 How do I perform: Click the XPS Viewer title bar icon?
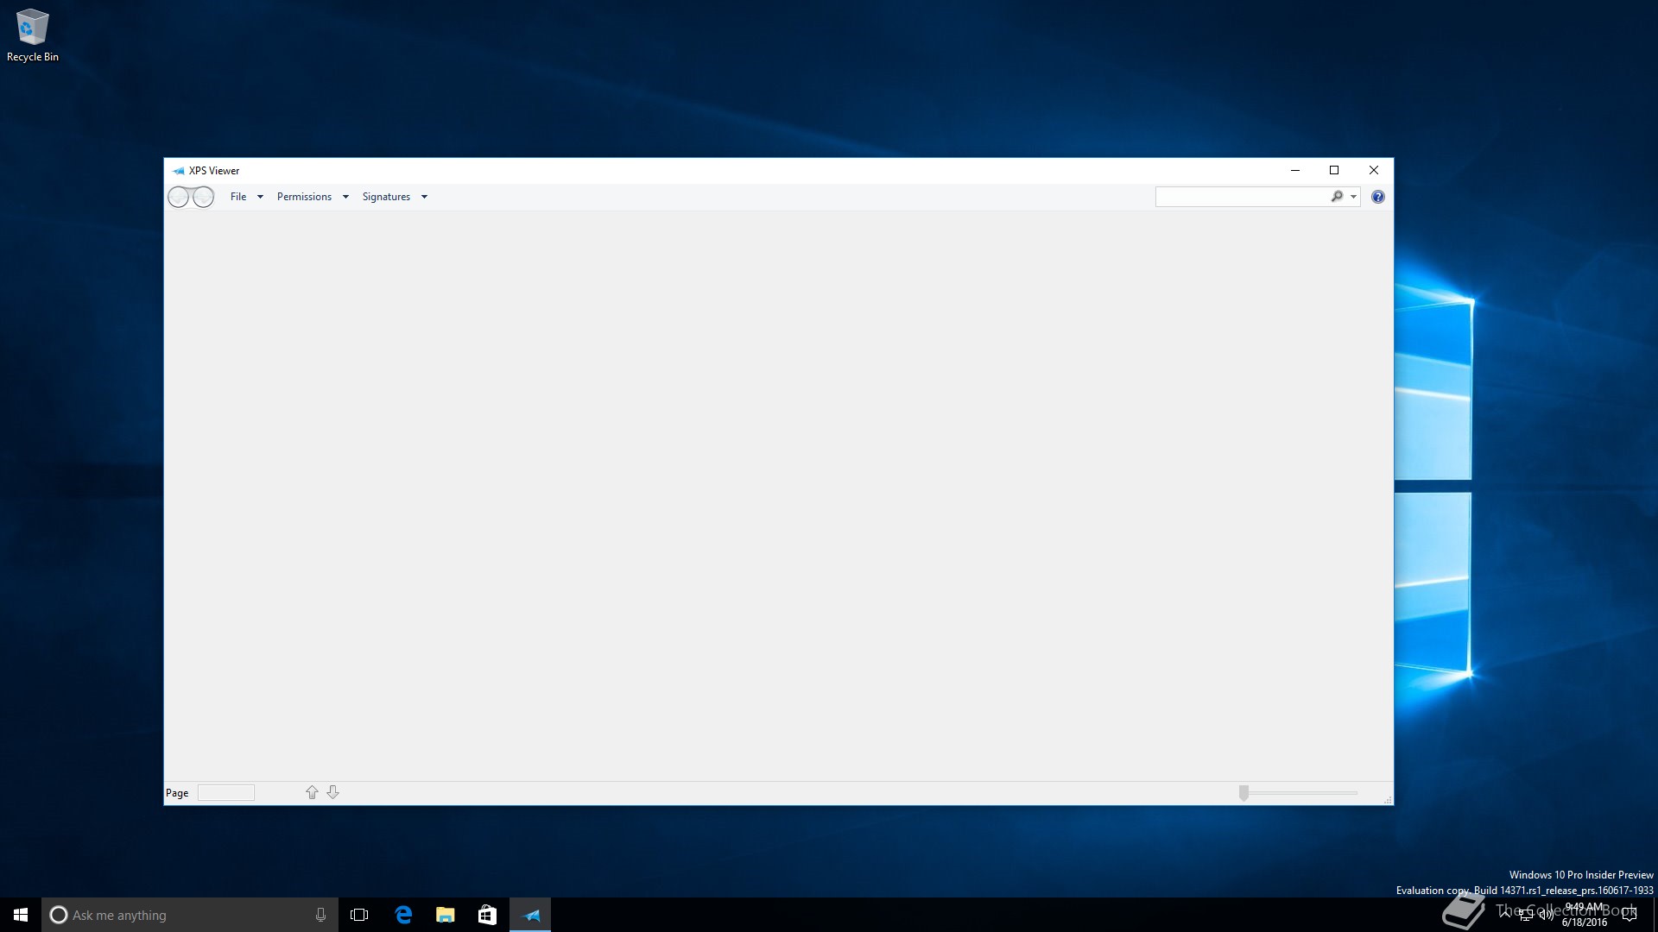coord(179,171)
